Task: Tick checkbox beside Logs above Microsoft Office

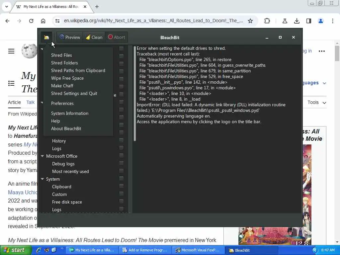Action: (122, 148)
